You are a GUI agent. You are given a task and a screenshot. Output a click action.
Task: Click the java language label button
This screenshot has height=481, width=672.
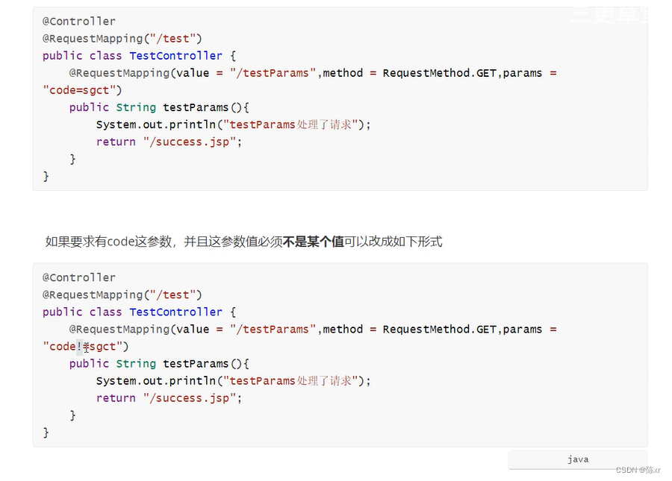(577, 459)
